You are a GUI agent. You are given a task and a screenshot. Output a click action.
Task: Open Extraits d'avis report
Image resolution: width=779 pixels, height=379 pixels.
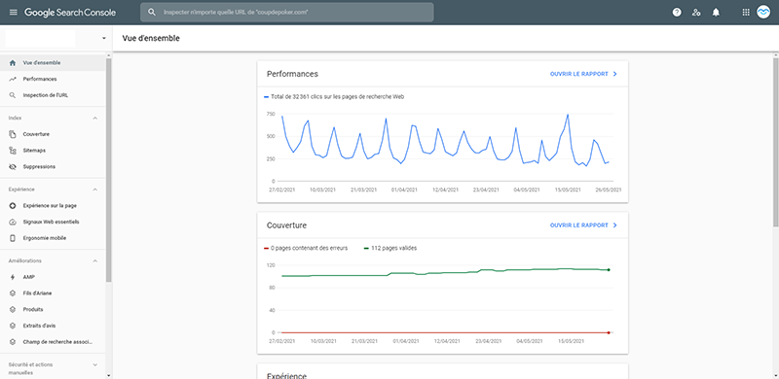[53, 326]
